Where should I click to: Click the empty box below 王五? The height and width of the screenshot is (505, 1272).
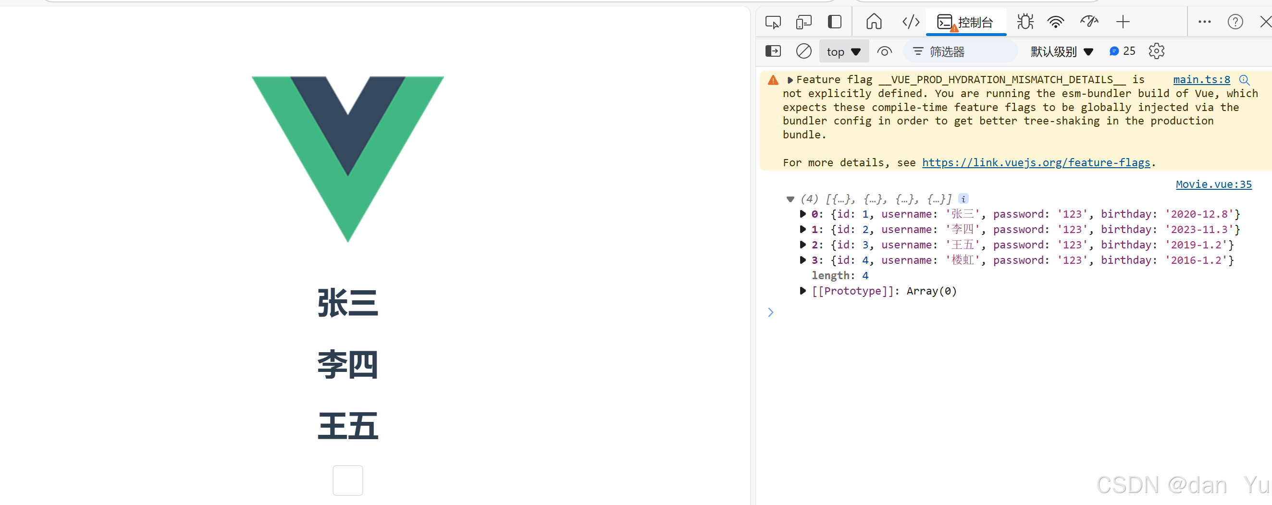pyautogui.click(x=347, y=480)
